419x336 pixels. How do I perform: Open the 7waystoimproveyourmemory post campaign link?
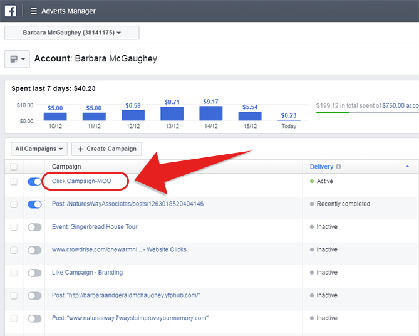pyautogui.click(x=130, y=318)
